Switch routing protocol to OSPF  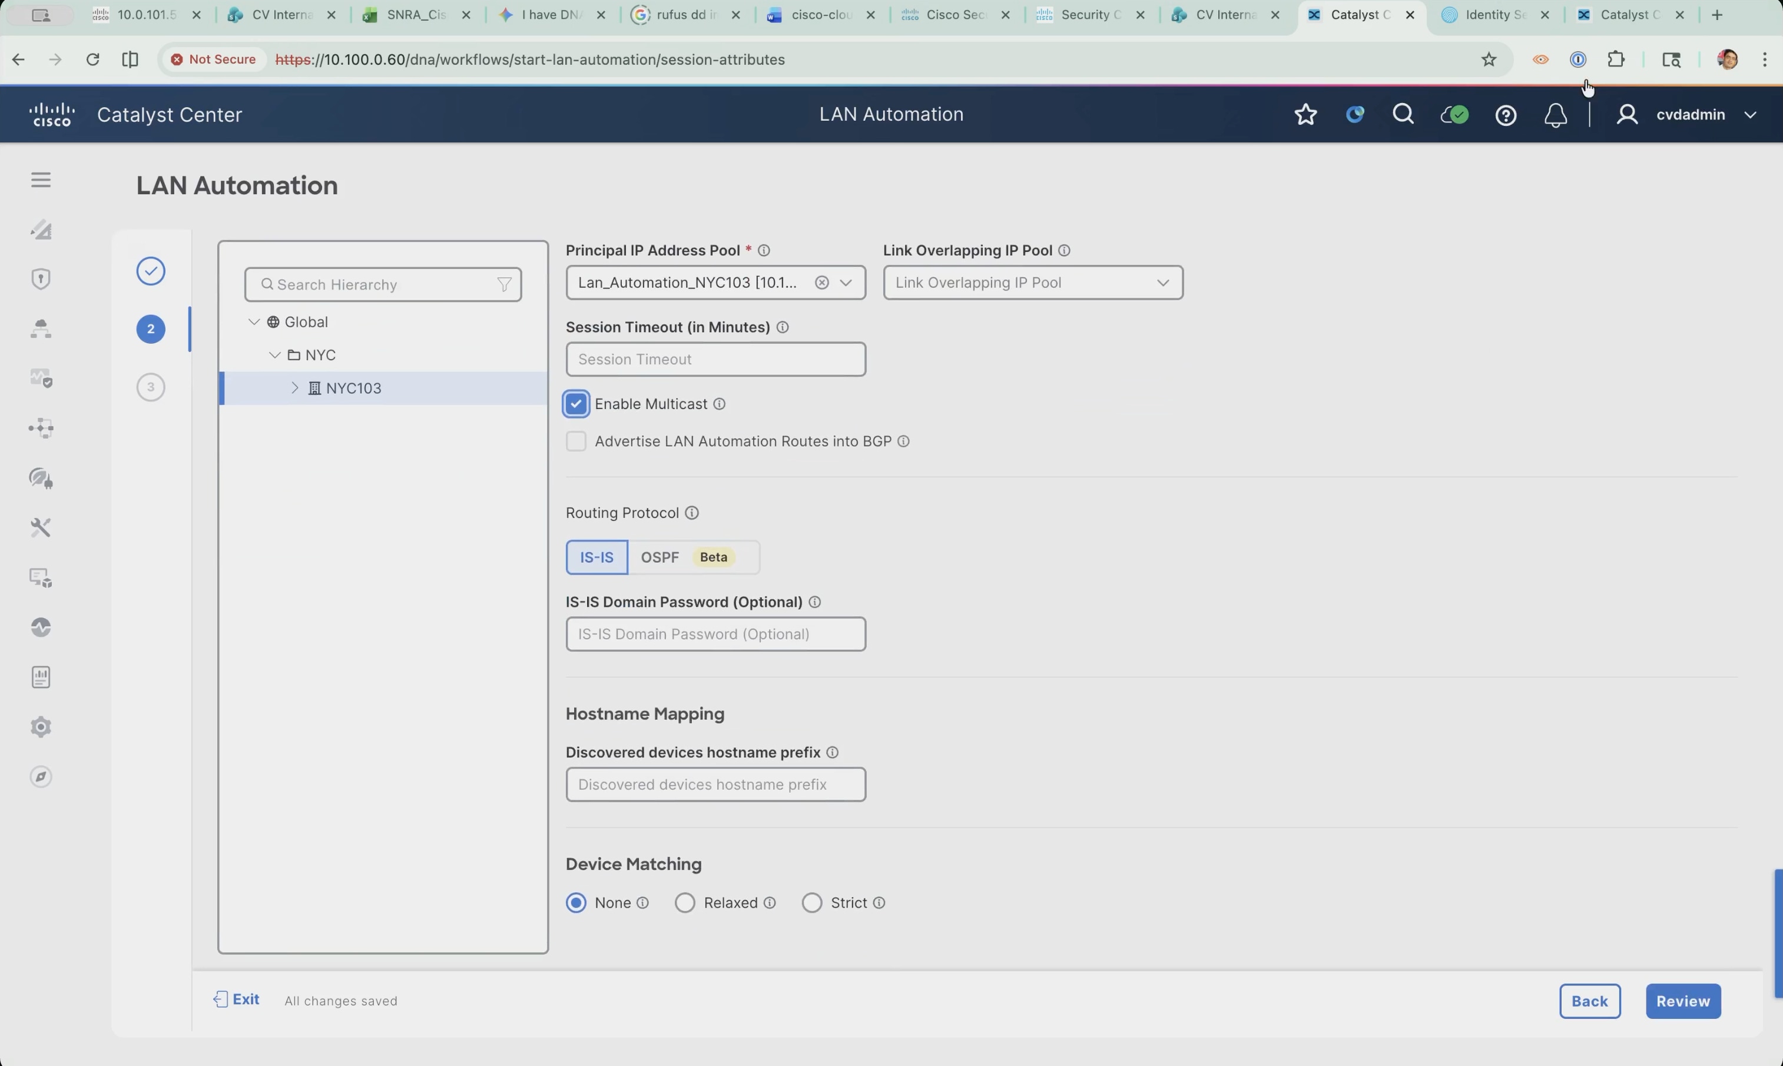pos(693,557)
